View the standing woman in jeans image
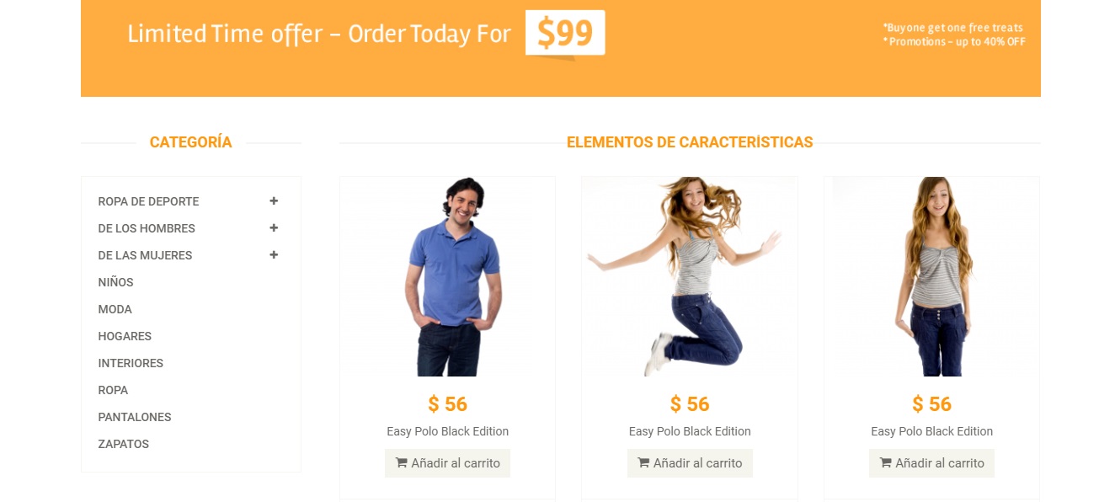Screen dimensions: 1115x502 click(x=931, y=276)
